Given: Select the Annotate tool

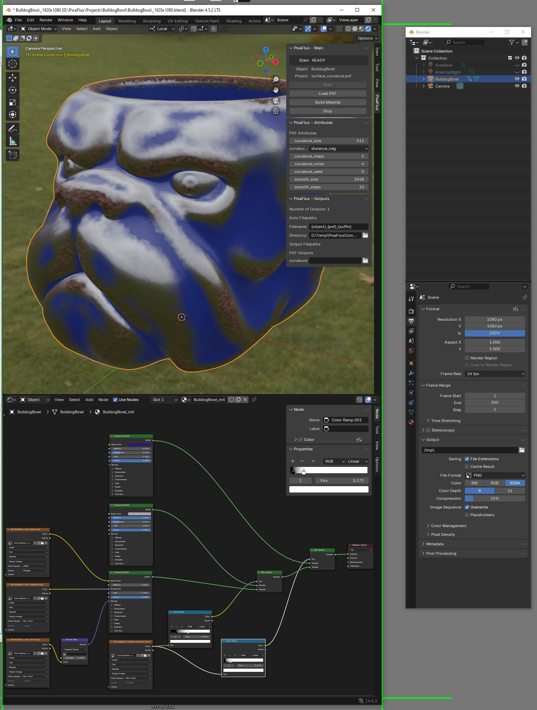Looking at the screenshot, I should pos(13,129).
